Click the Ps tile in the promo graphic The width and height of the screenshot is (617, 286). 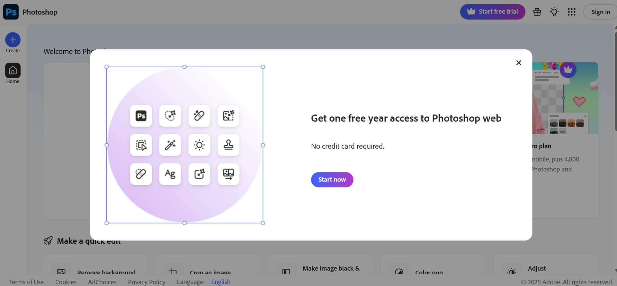click(141, 116)
